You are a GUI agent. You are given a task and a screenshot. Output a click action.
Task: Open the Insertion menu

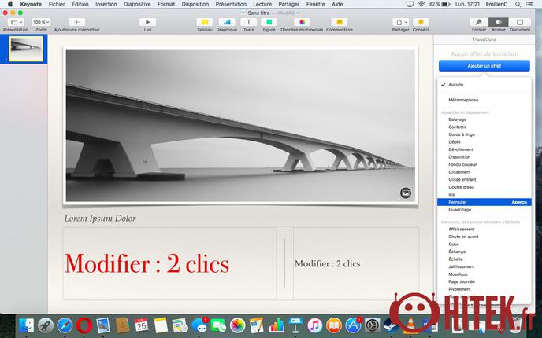106,4
